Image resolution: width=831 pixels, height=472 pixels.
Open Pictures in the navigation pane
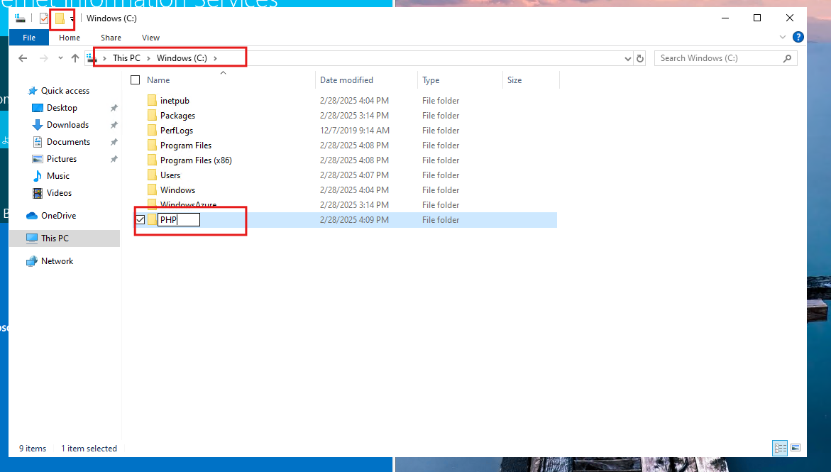click(62, 158)
